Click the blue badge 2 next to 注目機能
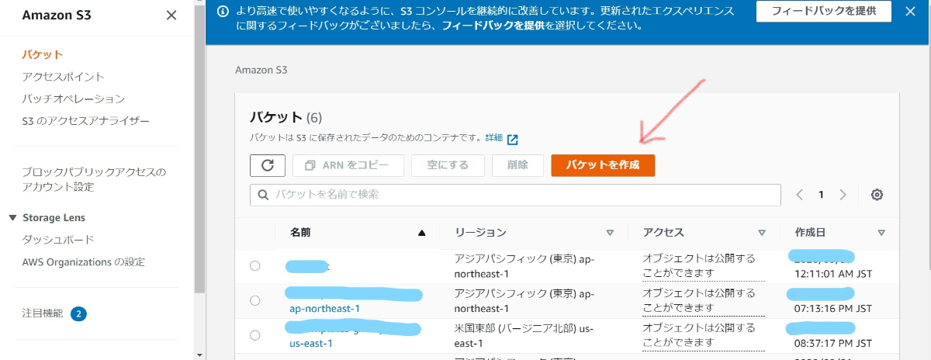Viewport: 931px width, 360px height. pos(78,314)
